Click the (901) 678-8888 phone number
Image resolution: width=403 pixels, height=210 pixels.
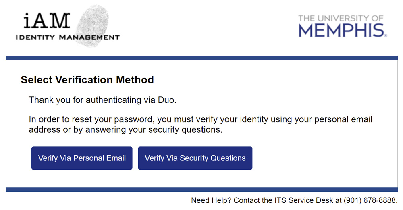370,200
